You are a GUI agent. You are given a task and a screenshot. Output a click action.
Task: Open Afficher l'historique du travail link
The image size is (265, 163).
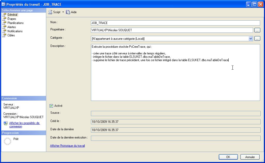click(x=67, y=146)
